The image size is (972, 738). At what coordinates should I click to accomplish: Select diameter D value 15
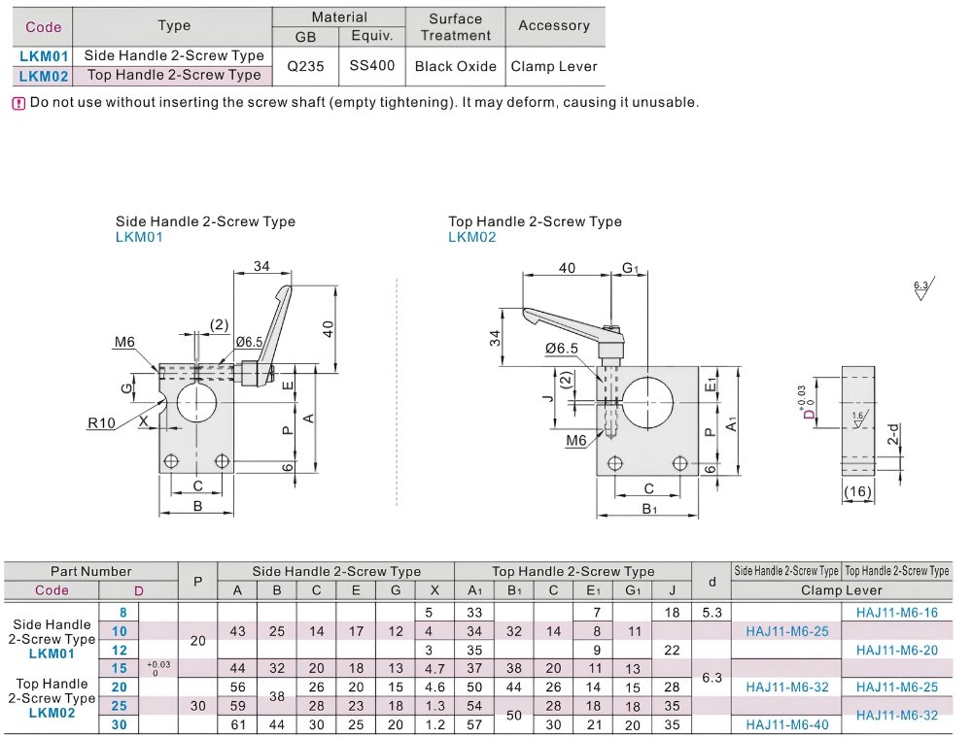[x=119, y=669]
